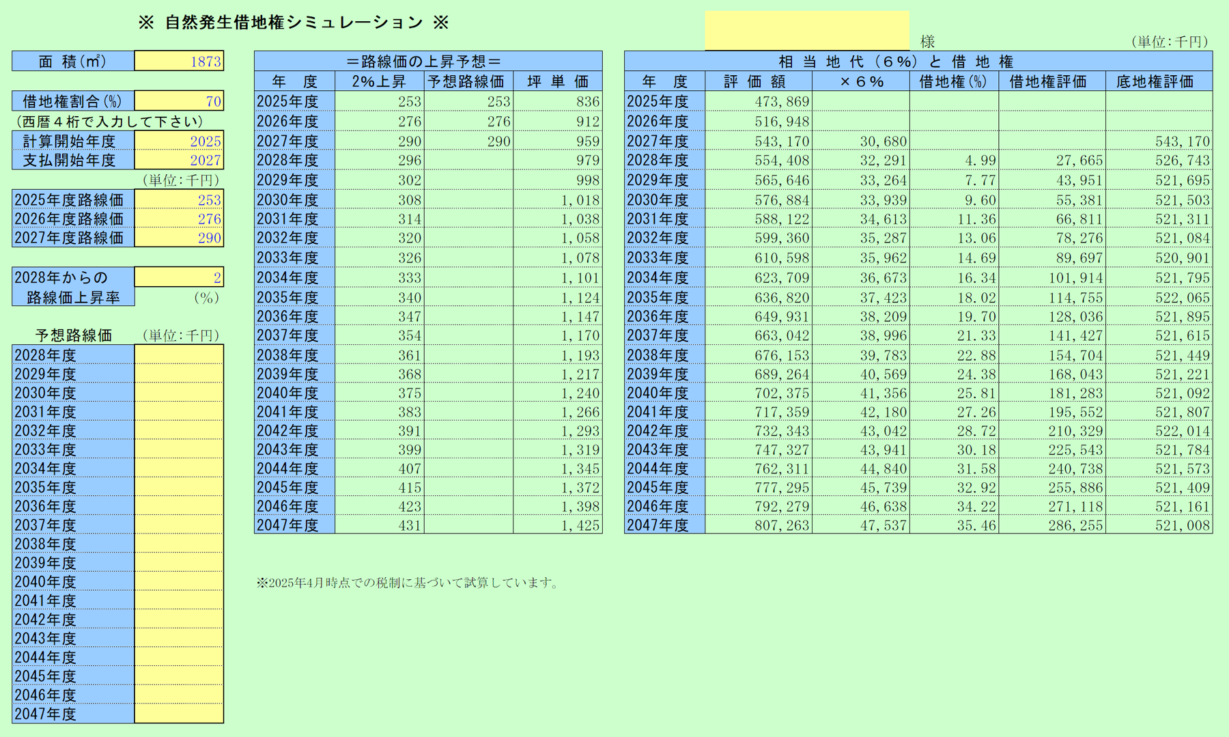Image resolution: width=1229 pixels, height=737 pixels.
Task: Click the 借地権(%) value 35.46
Action: 976,525
